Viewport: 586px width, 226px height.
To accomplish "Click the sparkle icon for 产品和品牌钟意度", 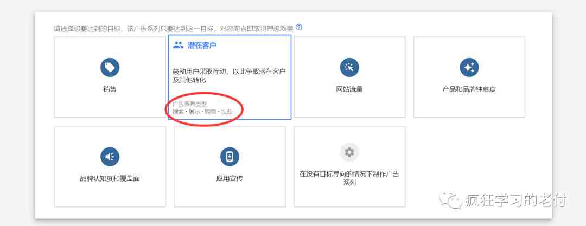I will pyautogui.click(x=469, y=68).
